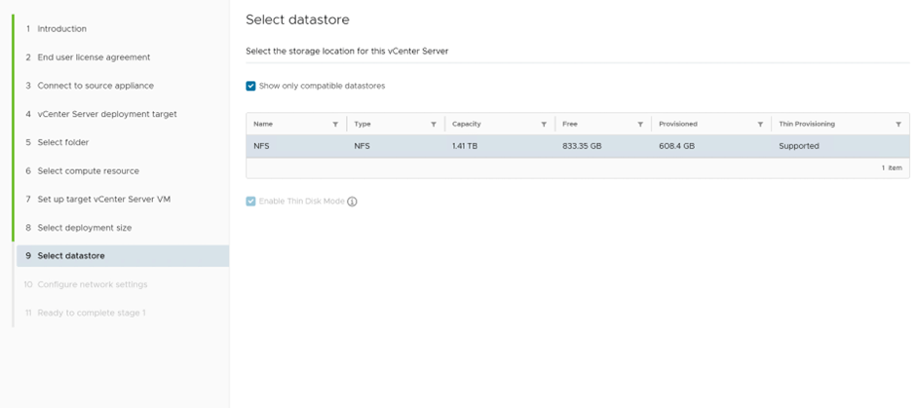Open the Thin Provisioning column filter icon
Viewport: 916px width, 408px height.
pos(897,125)
